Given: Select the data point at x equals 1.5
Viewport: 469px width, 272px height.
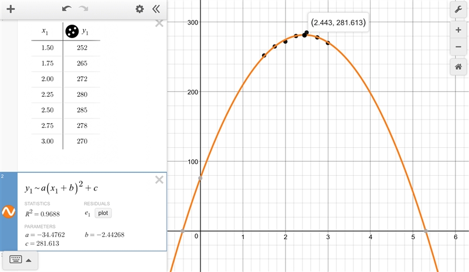Looking at the screenshot, I should click(x=264, y=55).
